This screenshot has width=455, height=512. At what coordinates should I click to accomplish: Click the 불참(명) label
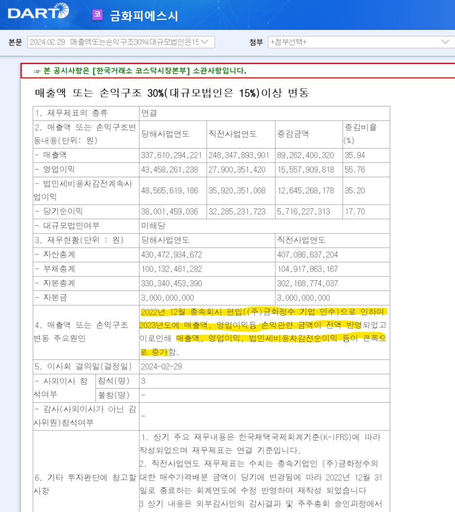[x=114, y=395]
